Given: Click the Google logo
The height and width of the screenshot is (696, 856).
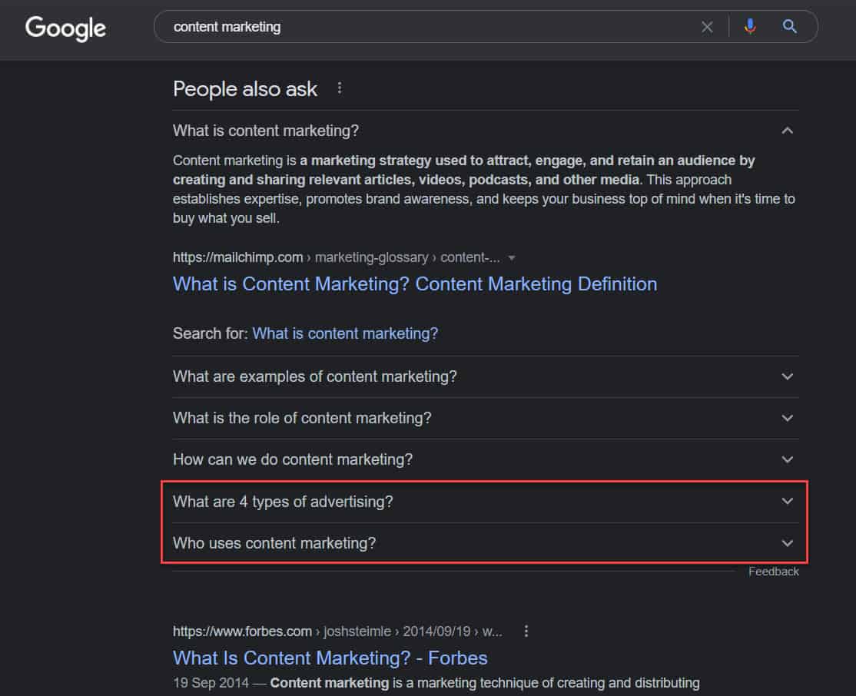Looking at the screenshot, I should tap(65, 28).
